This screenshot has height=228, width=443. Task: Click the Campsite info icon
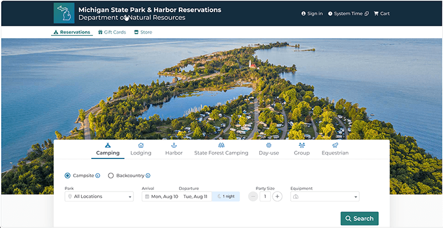[98, 176]
